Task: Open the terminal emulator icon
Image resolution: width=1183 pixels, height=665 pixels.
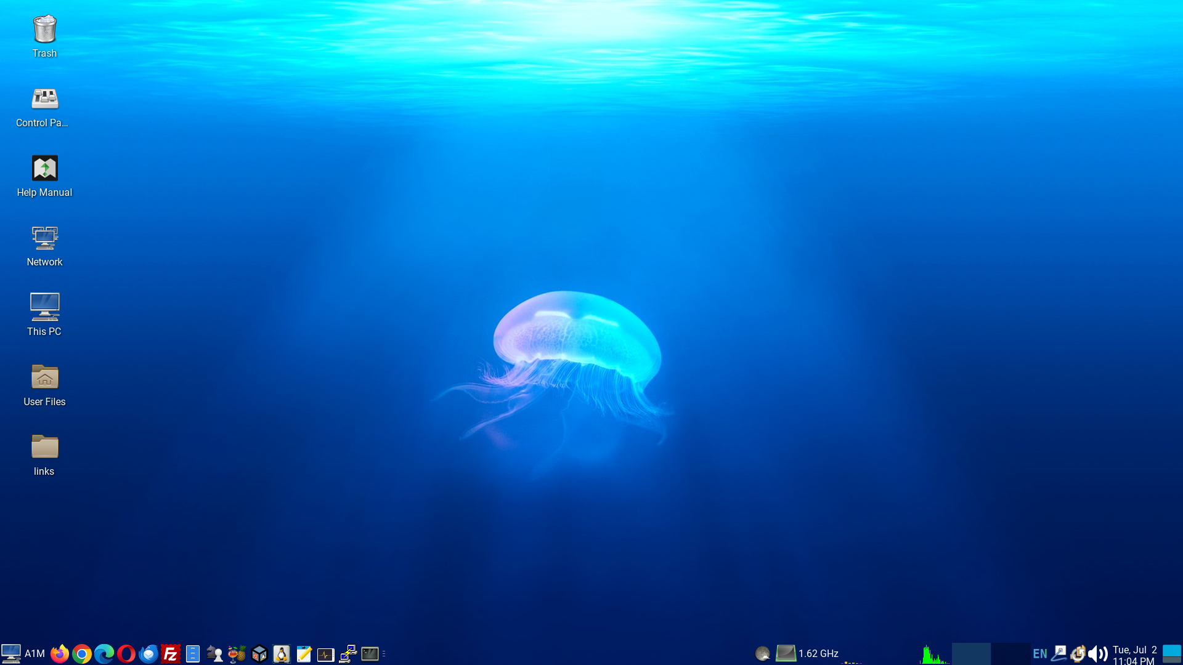Action: tap(370, 653)
